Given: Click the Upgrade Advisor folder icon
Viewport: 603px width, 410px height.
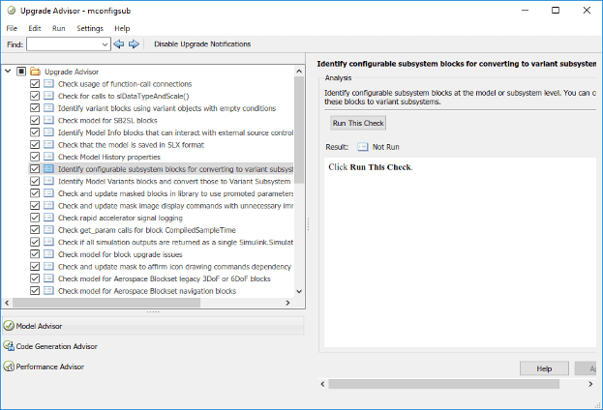Looking at the screenshot, I should click(x=36, y=72).
